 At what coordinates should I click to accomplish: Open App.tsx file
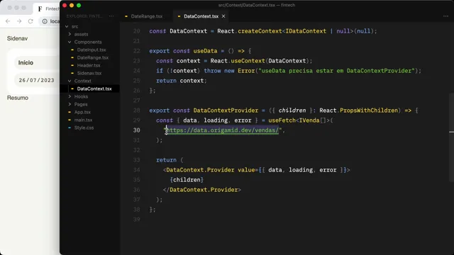click(82, 112)
